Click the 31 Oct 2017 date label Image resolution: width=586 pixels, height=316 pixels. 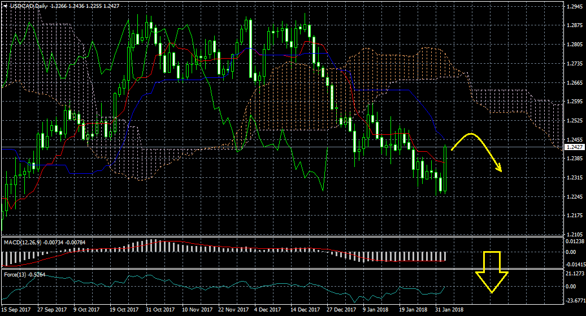[160, 310]
